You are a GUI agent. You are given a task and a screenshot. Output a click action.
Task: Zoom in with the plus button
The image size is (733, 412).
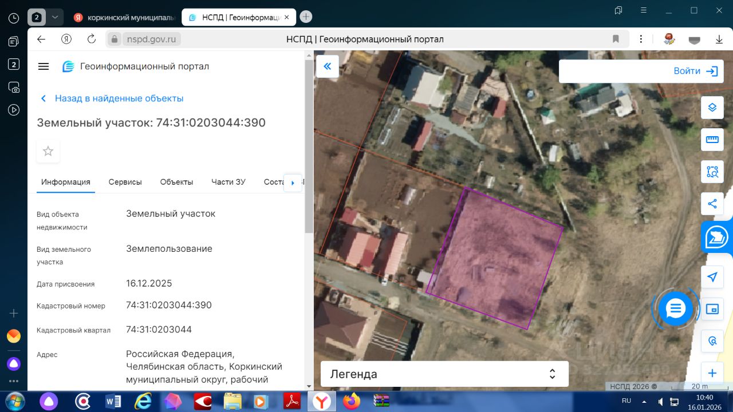point(712,373)
